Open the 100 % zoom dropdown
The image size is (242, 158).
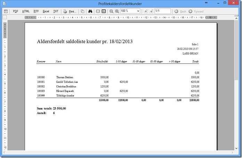(x=138, y=11)
